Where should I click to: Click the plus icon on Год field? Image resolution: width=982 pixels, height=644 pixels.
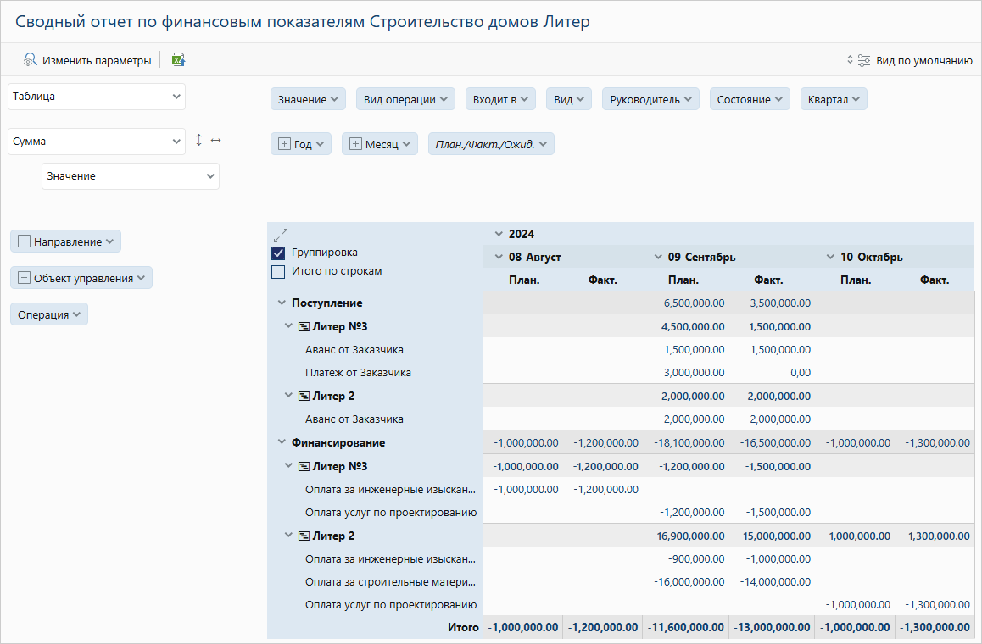pyautogui.click(x=284, y=145)
